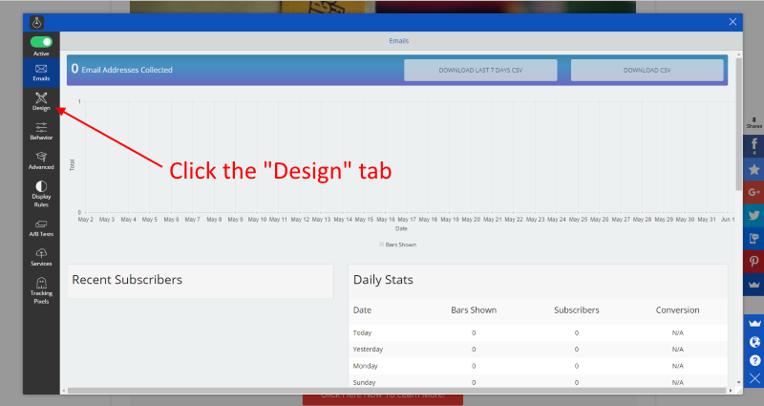Image resolution: width=764 pixels, height=406 pixels.
Task: Click Download Last 7 Days CSV button
Action: (x=477, y=71)
